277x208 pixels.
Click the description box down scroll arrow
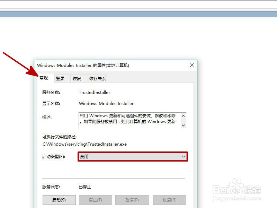tap(184, 125)
